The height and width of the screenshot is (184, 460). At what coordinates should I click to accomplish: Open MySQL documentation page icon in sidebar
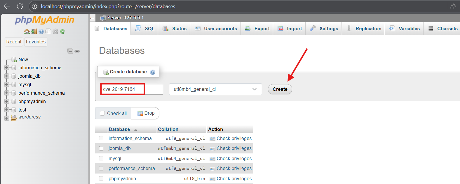tap(48, 31)
